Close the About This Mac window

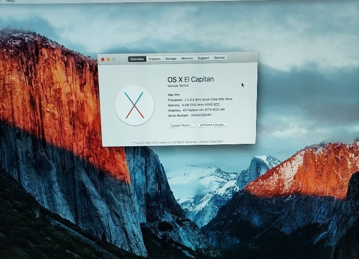click(103, 59)
